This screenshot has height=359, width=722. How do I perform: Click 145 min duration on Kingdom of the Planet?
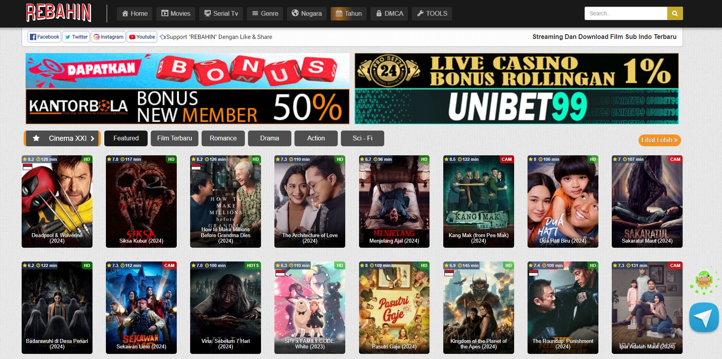[468, 265]
